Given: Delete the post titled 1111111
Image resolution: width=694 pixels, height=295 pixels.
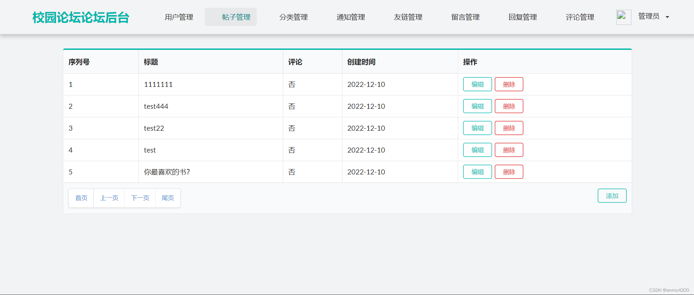Looking at the screenshot, I should click(x=509, y=84).
